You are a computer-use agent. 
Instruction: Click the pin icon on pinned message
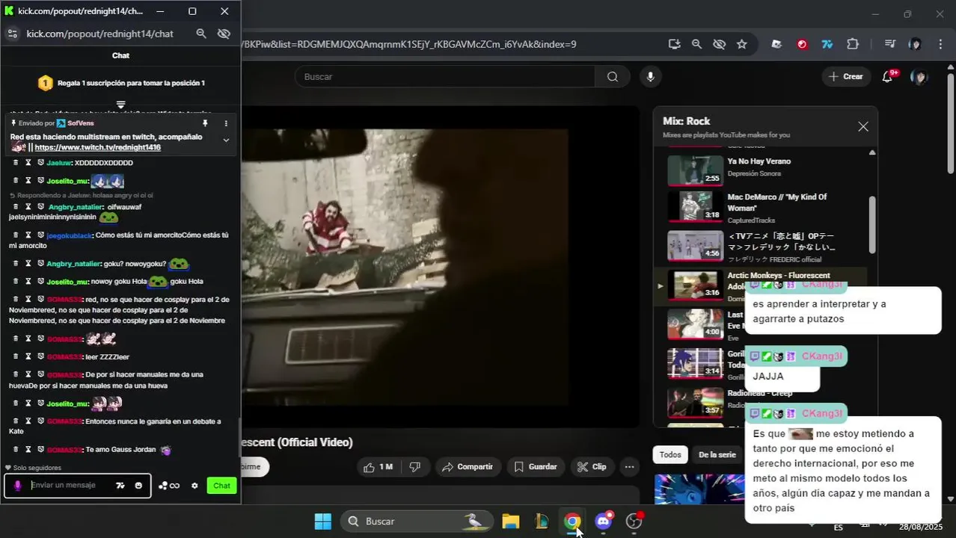(205, 123)
